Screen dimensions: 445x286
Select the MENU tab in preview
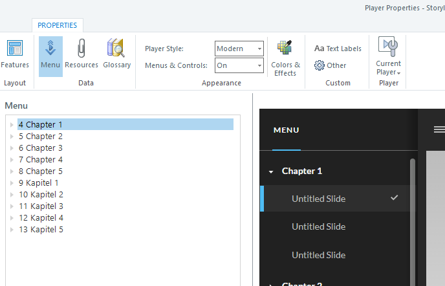[x=286, y=130]
